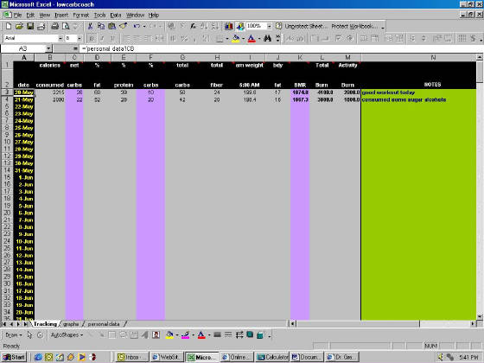This screenshot has width=484, height=363.
Task: Choose Arrow Style in the Drawing toolbar
Action: (x=239, y=334)
